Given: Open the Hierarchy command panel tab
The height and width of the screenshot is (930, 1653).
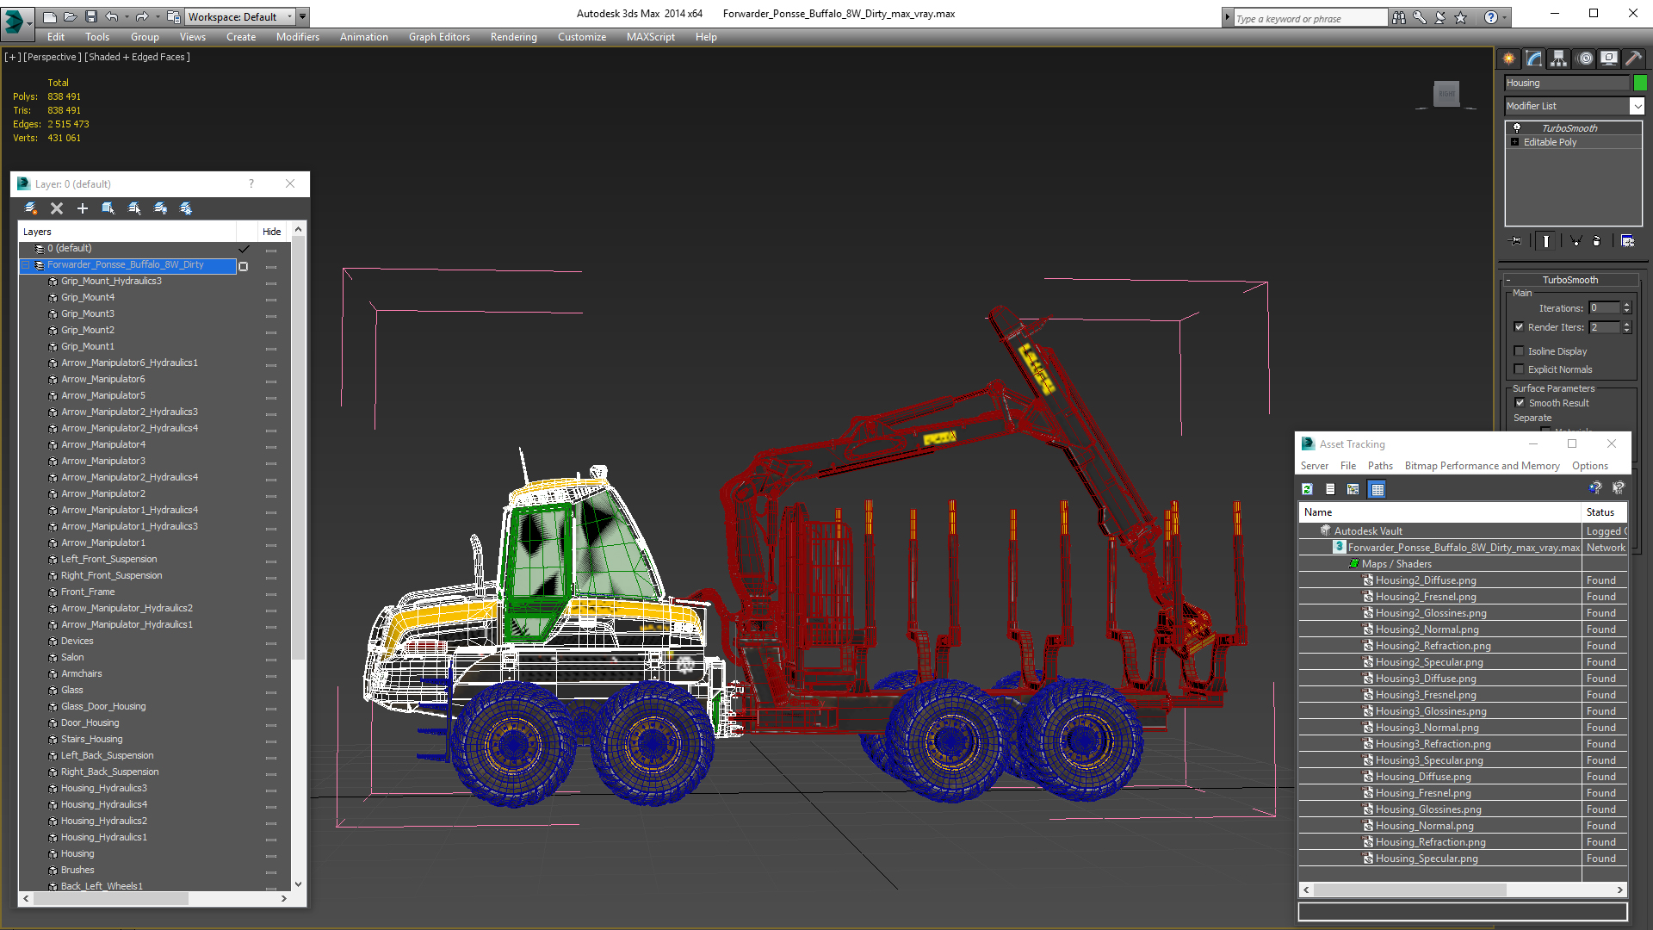Looking at the screenshot, I should (x=1559, y=59).
